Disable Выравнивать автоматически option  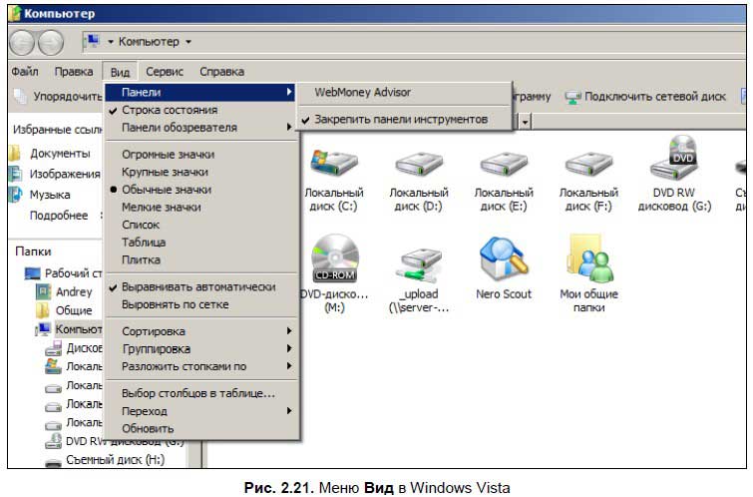(x=198, y=286)
